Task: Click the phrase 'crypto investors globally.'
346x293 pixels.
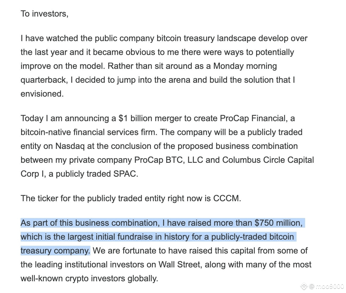Action: [112, 278]
